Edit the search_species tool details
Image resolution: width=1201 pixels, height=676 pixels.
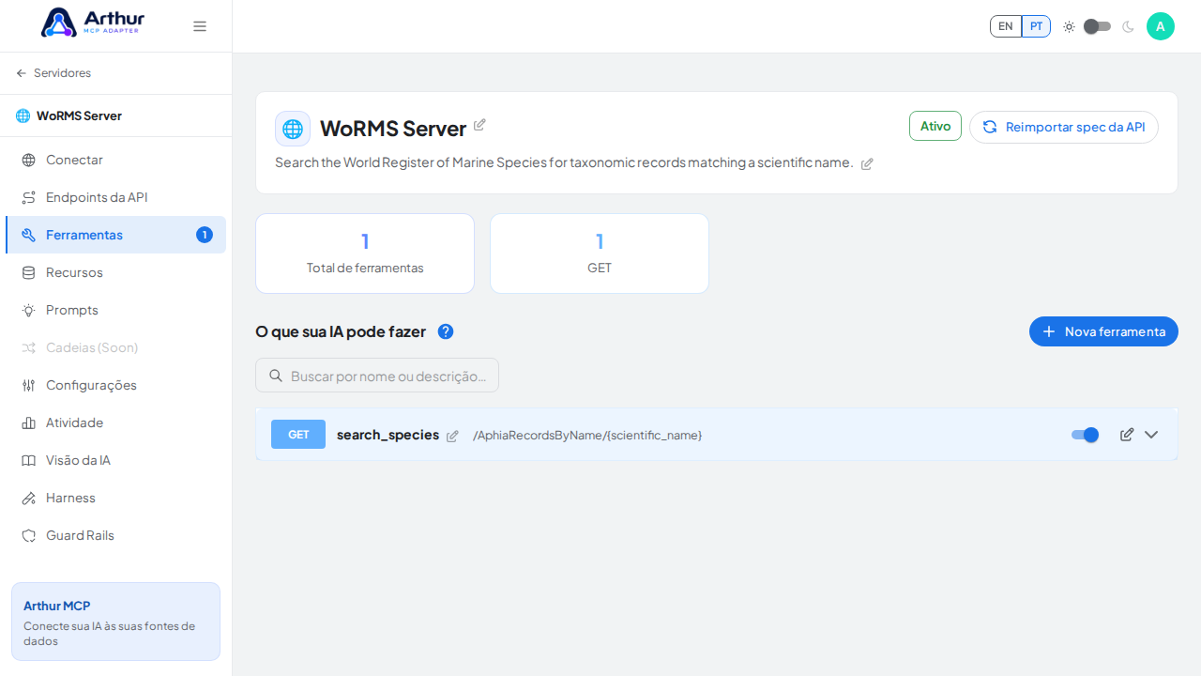pos(1127,435)
